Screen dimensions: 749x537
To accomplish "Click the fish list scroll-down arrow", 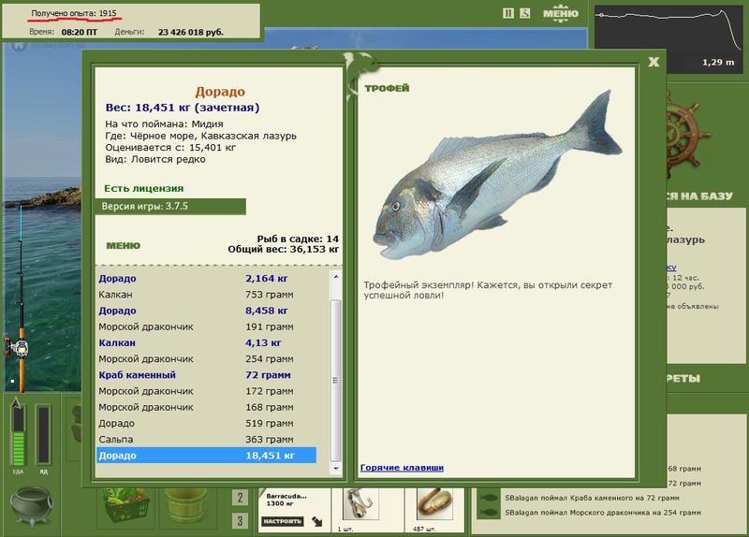I will (x=336, y=469).
